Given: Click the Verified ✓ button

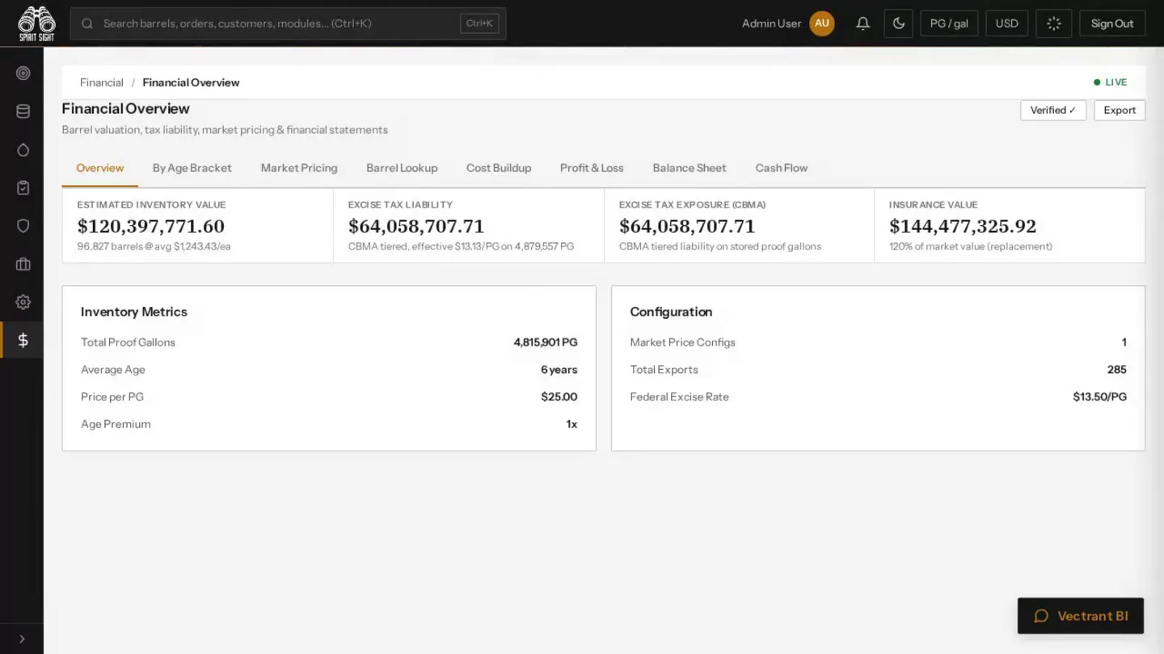Looking at the screenshot, I should [x=1053, y=110].
